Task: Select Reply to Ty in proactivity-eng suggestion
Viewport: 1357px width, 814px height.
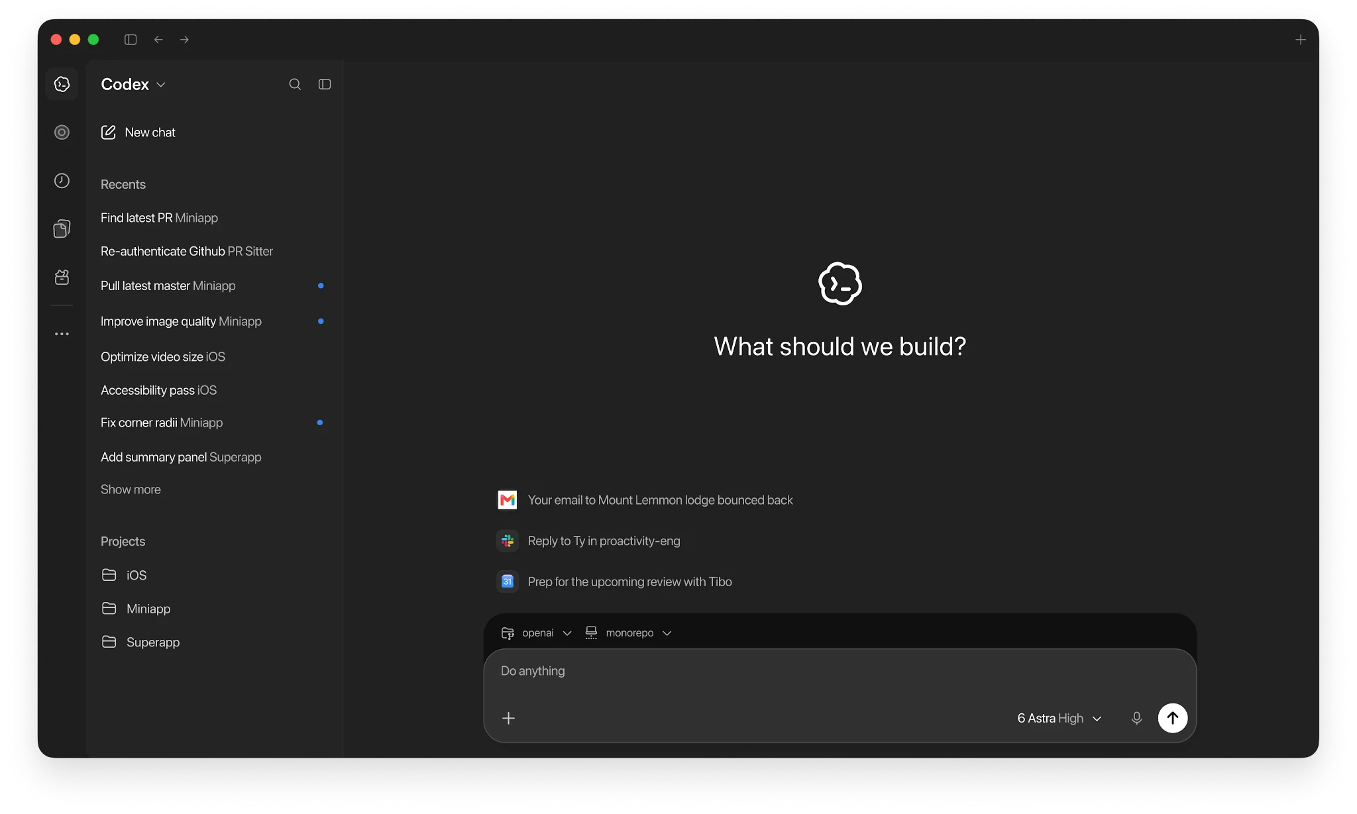Action: [x=588, y=541]
